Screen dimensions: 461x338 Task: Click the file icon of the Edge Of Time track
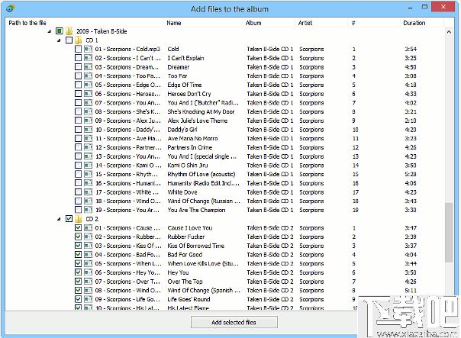(x=88, y=85)
